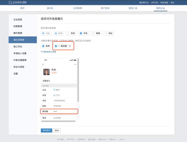
Task: Open the 客户联系 tab
Action: 105,8
